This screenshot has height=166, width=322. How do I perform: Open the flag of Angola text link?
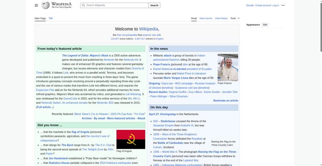coord(80,132)
